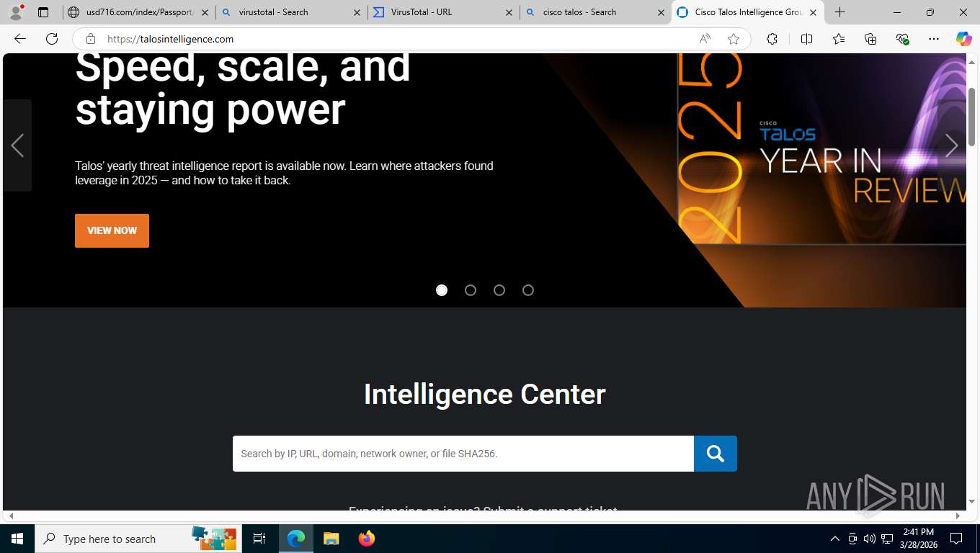980x553 pixels.
Task: Open the Extensions puzzle icon
Action: click(x=772, y=39)
